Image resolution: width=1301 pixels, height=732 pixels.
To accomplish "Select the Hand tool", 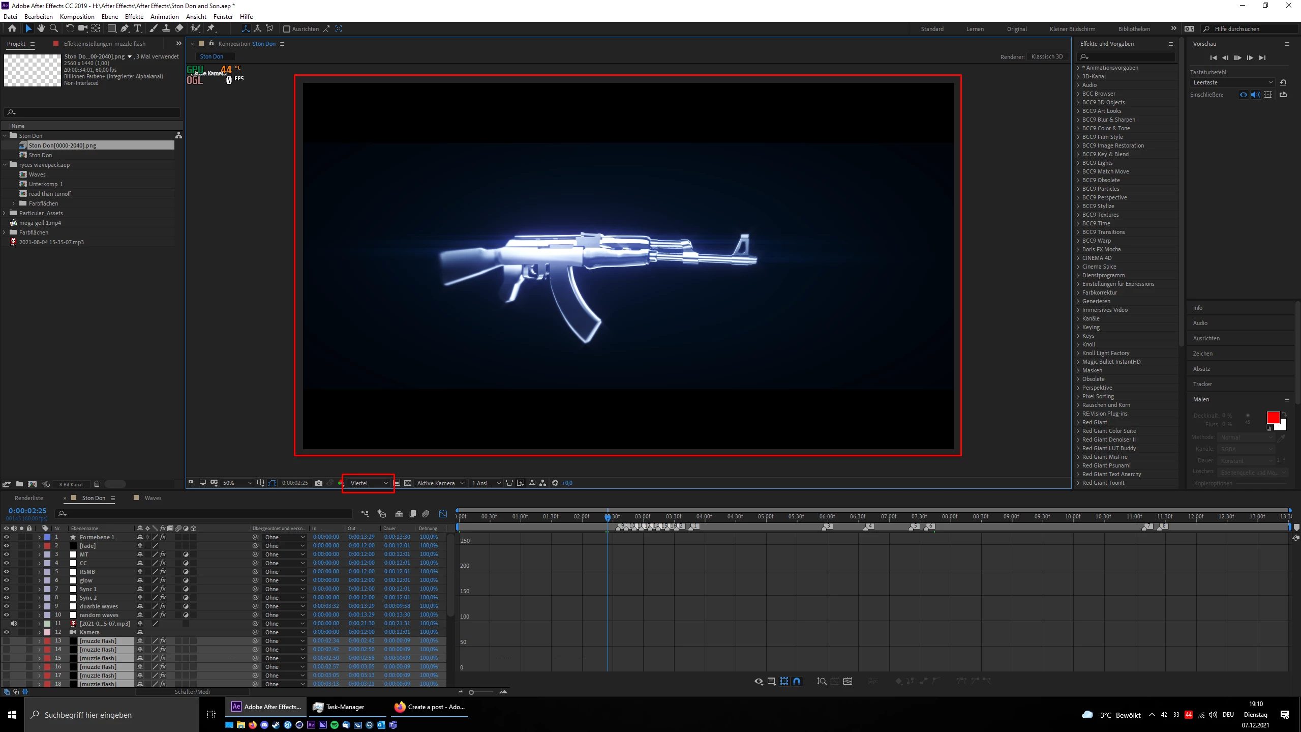I will 41,28.
